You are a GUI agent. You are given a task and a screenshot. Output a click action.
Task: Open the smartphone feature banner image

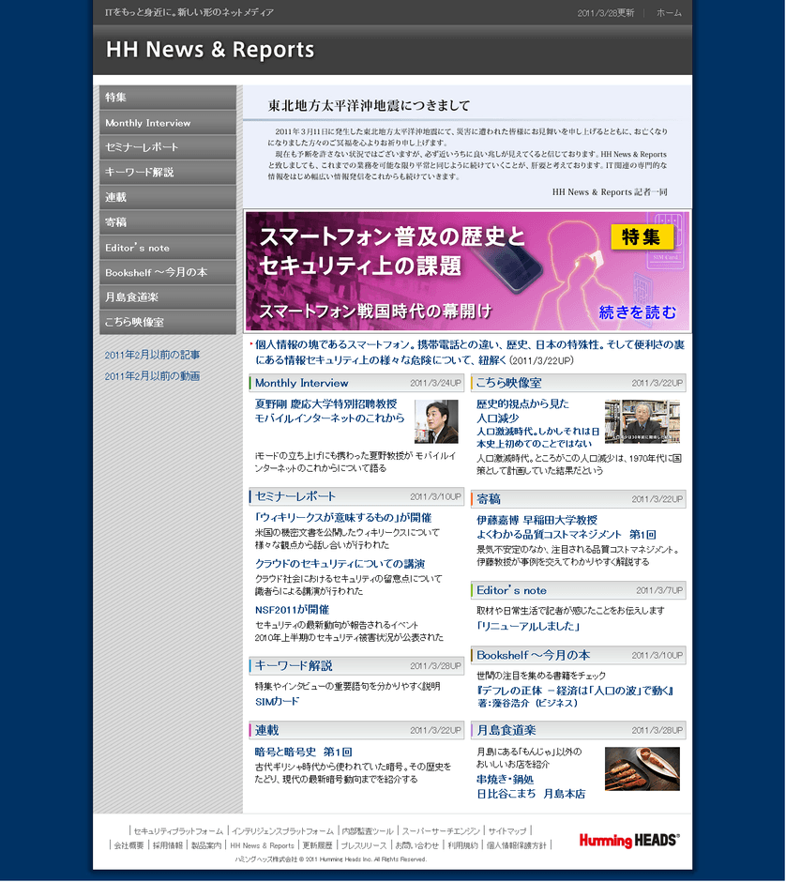[467, 271]
